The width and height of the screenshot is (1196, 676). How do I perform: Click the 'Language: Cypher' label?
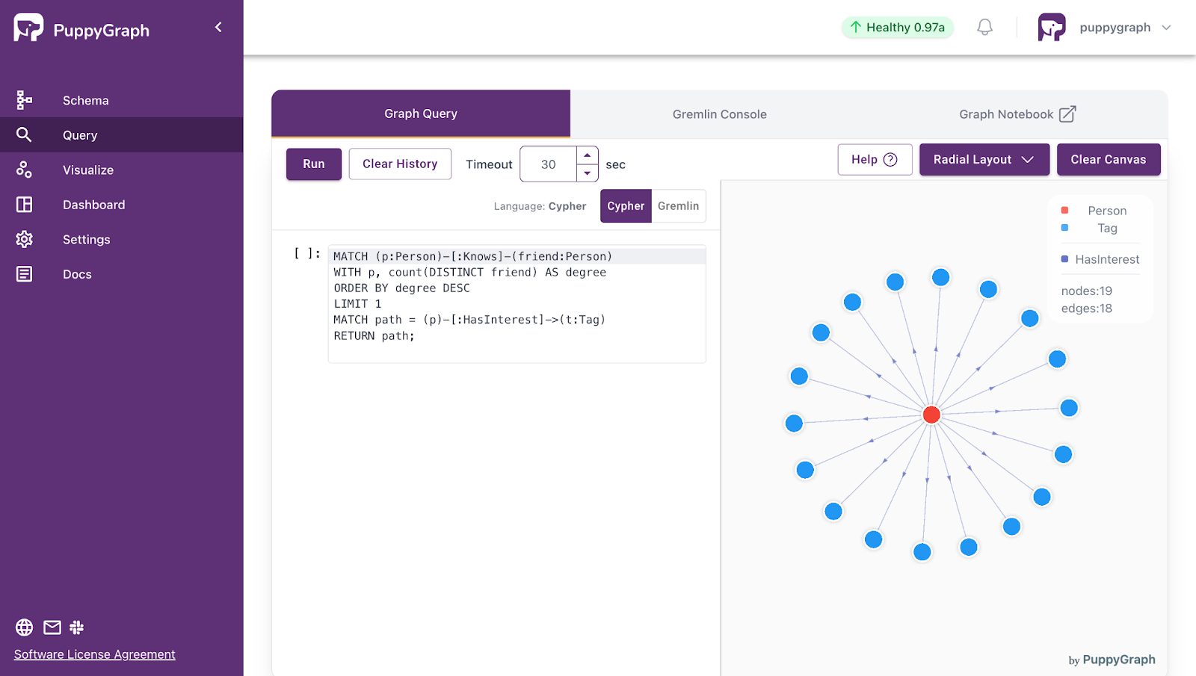[x=540, y=206]
